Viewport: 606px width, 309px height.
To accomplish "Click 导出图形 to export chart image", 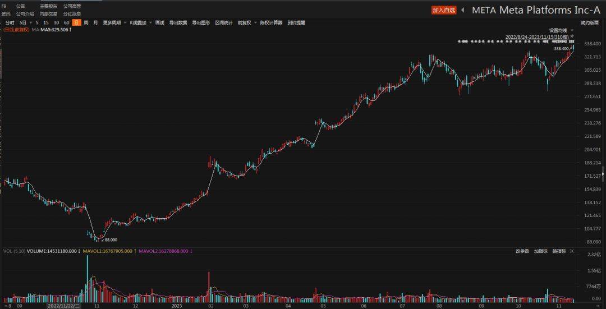I will (201, 22).
